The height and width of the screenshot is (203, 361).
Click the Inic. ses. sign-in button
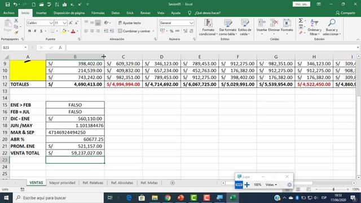(x=301, y=4)
